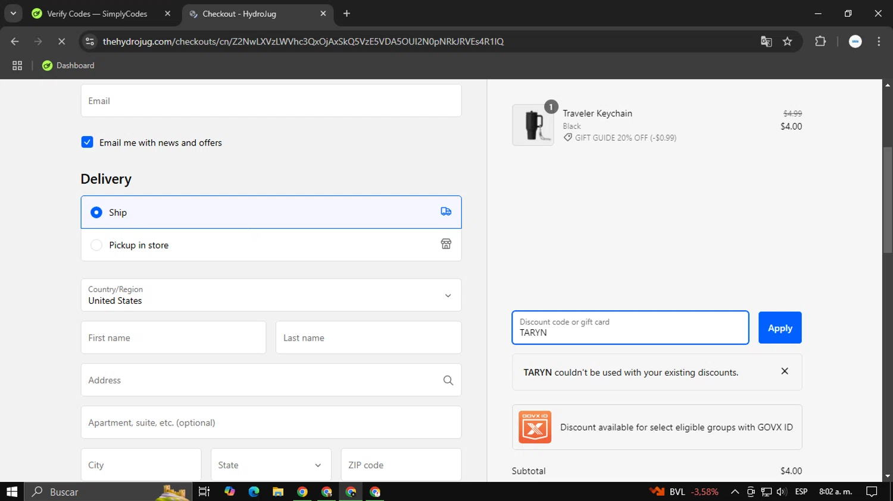Click the GIFT GUIDE 20% OFF discount label
This screenshot has width=893, height=501.
(x=620, y=138)
